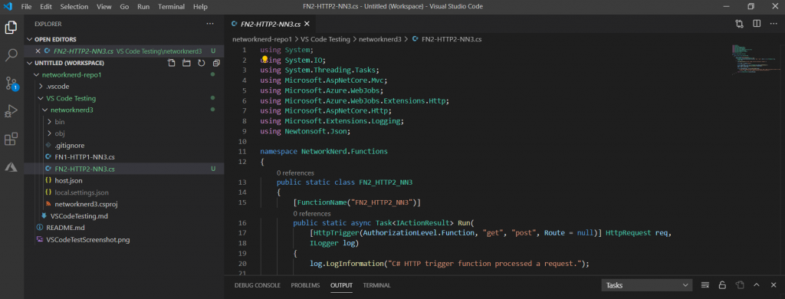Click the lightbulb code action icon
Screen dimensions: 785x299
[264, 60]
